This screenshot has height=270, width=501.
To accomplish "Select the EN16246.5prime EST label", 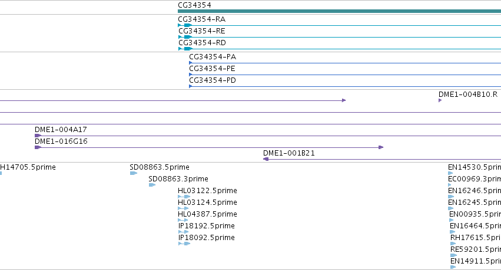I will pyautogui.click(x=475, y=191).
